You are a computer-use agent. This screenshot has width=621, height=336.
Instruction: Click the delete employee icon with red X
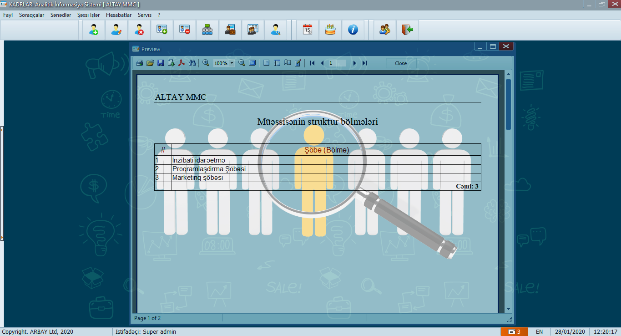139,30
